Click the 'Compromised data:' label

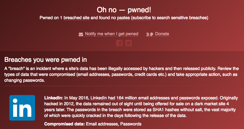click(x=64, y=124)
